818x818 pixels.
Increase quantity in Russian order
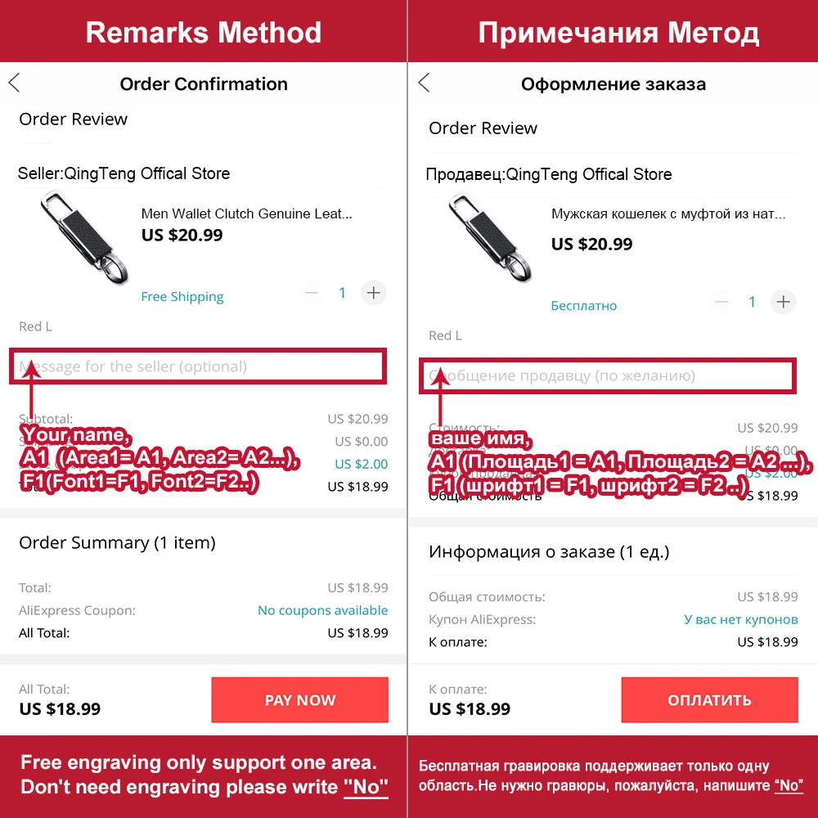(x=784, y=302)
